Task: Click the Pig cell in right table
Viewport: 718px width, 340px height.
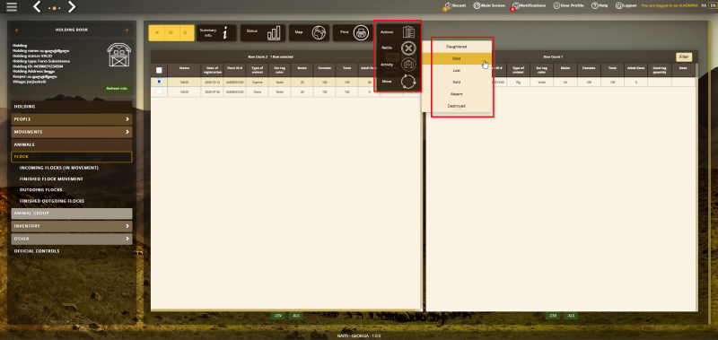Action: tap(519, 82)
